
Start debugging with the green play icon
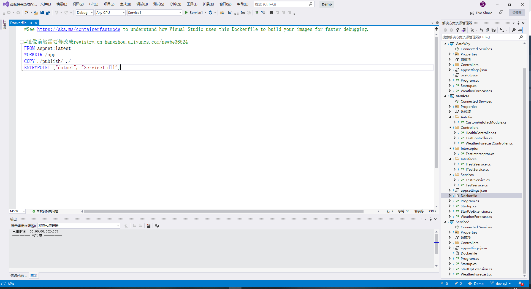pyautogui.click(x=186, y=13)
